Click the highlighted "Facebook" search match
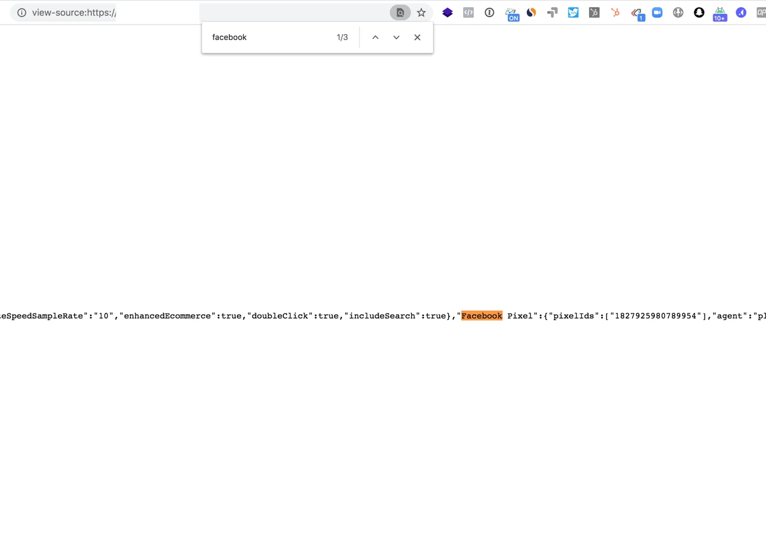The width and height of the screenshot is (766, 553). (x=482, y=316)
